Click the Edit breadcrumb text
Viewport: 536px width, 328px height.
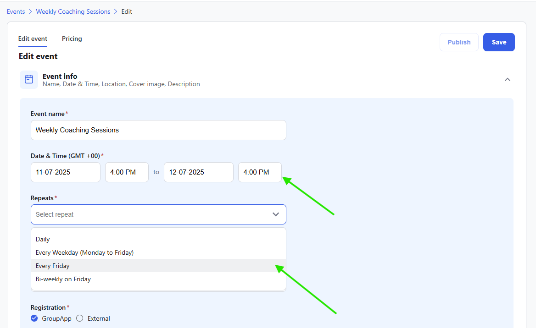click(x=127, y=11)
